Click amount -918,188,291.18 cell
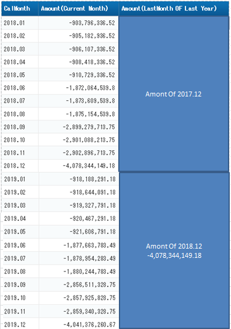This screenshot has width=231, height=329. pyautogui.click(x=79, y=179)
